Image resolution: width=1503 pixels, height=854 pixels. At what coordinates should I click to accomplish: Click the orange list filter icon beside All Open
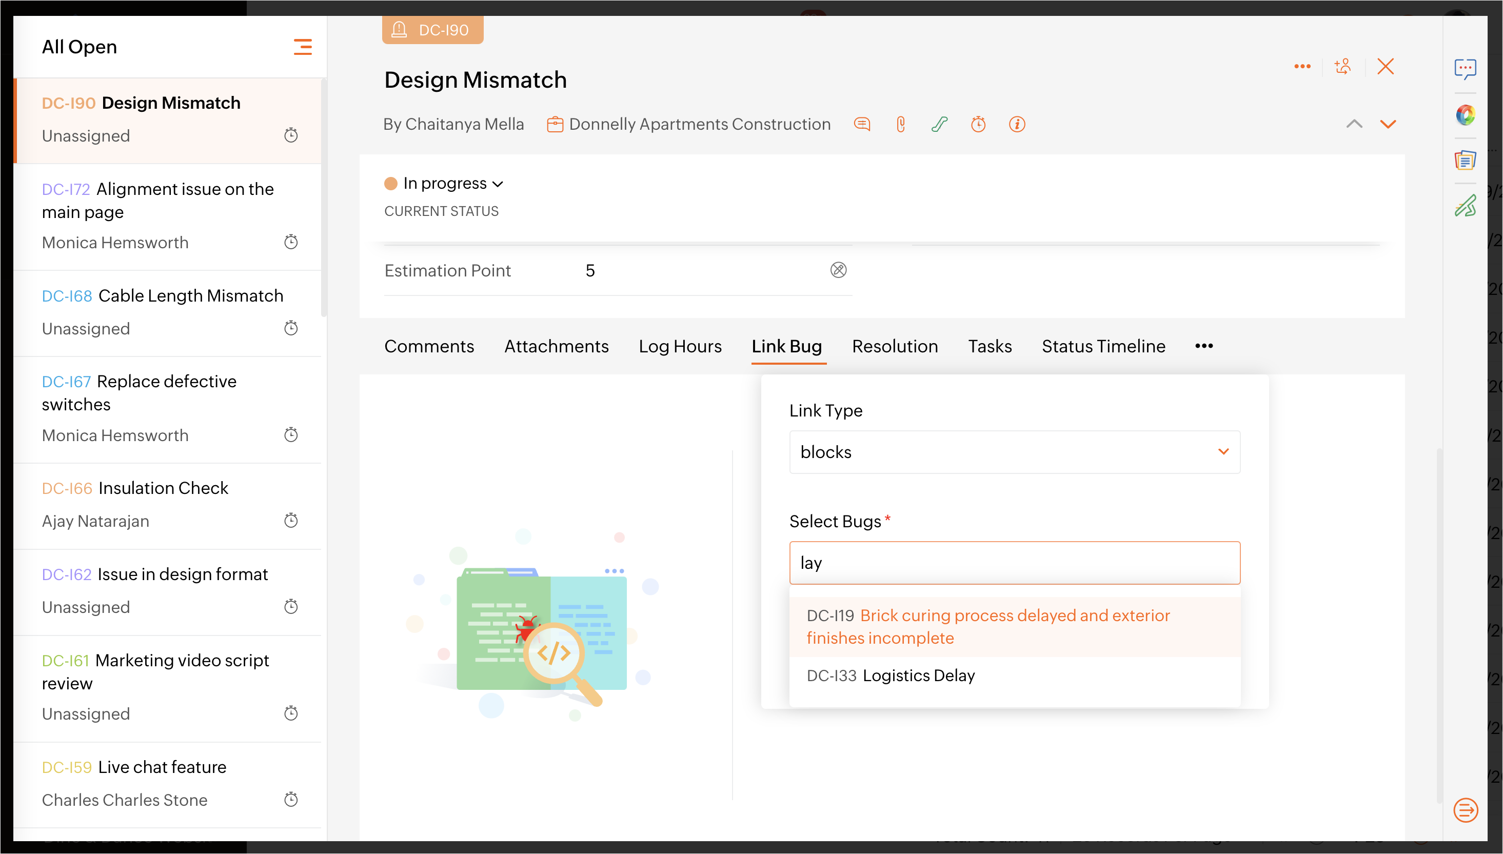(x=303, y=47)
